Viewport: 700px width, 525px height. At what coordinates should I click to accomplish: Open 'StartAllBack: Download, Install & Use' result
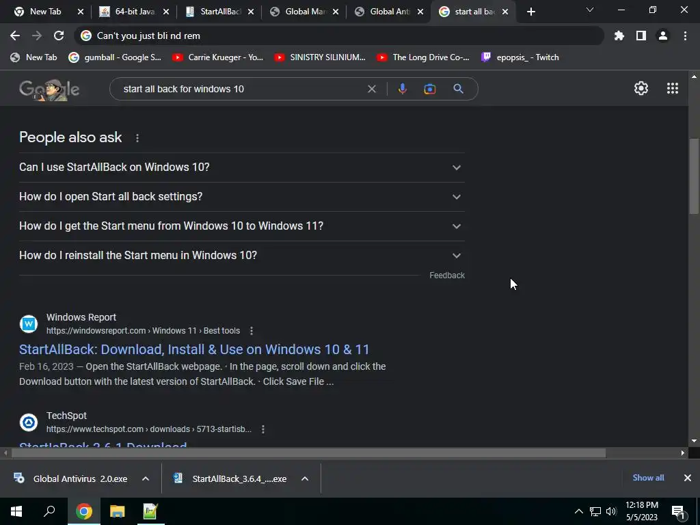(x=194, y=349)
